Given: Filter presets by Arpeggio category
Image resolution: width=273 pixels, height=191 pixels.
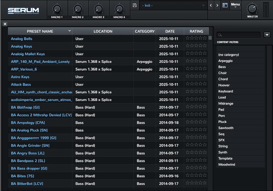Looking at the screenshot, I should (225, 61).
